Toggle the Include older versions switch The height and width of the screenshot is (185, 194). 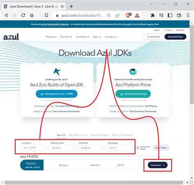[138, 148]
